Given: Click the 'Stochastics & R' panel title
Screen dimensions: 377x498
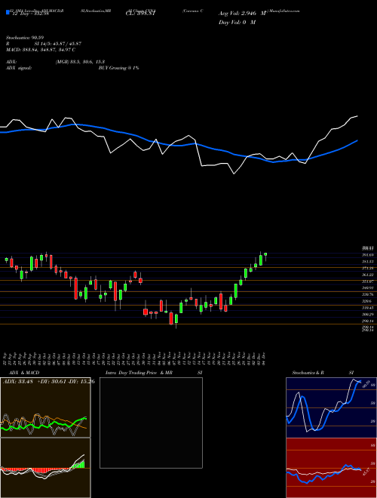Looking at the screenshot, I should tap(308, 373).
